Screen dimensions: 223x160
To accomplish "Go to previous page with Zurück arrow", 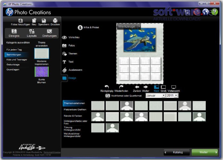I will [137, 87].
